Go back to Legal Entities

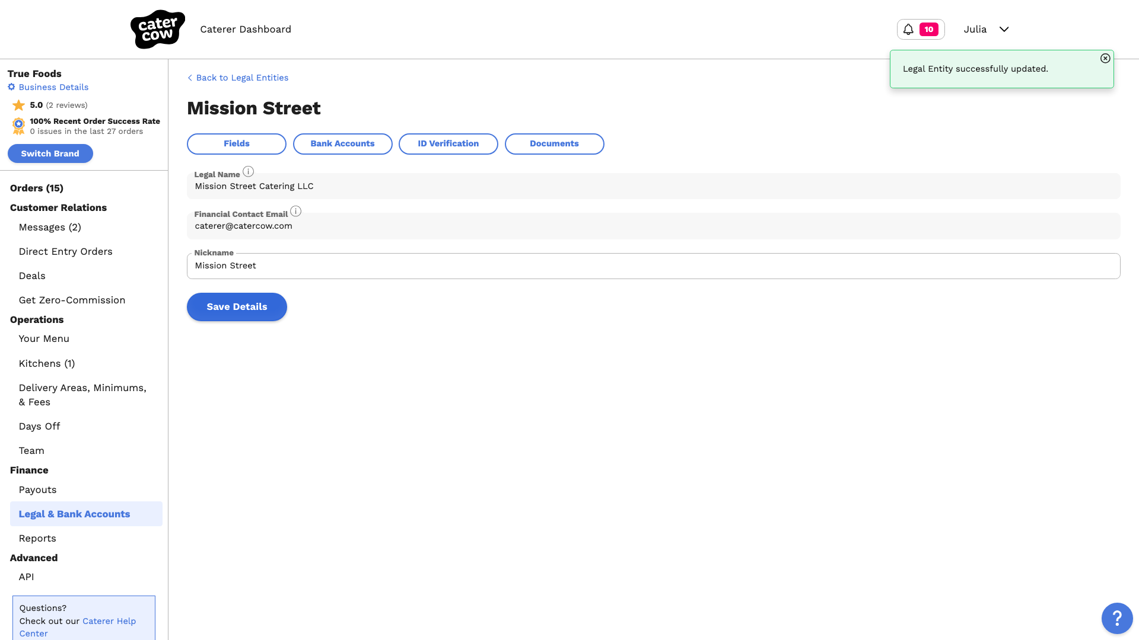click(238, 78)
